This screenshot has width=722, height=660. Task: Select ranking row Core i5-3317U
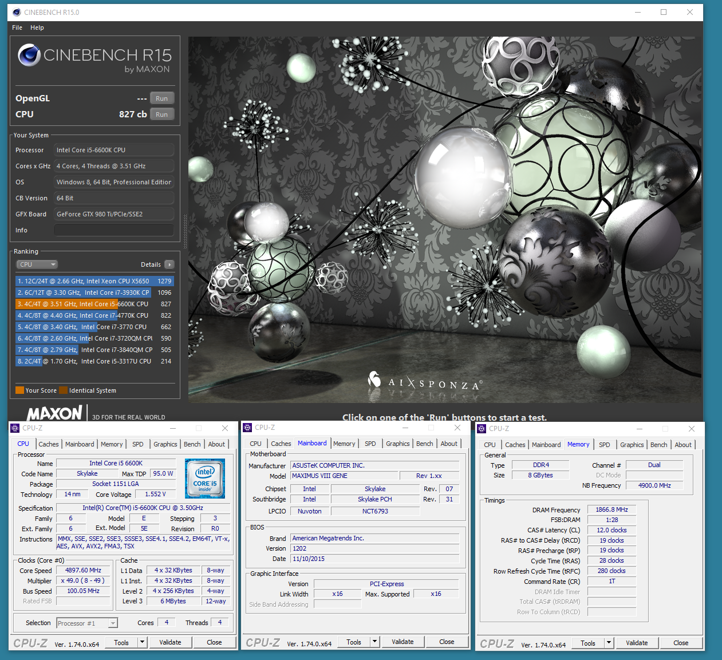coord(94,361)
